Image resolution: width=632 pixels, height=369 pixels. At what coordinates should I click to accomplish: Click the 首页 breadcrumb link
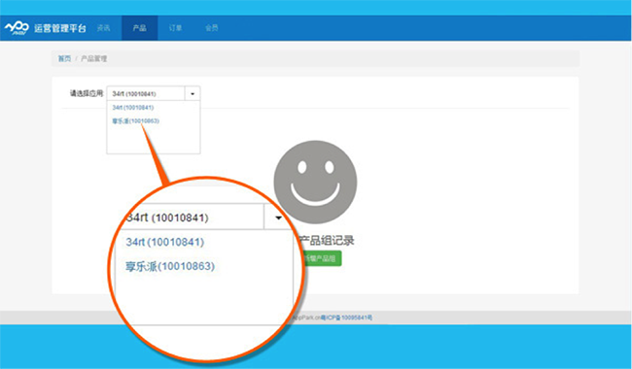[x=64, y=59]
